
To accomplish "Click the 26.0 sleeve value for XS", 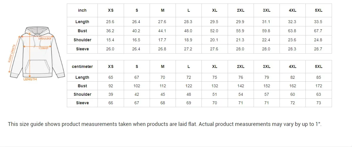I will click(111, 49).
